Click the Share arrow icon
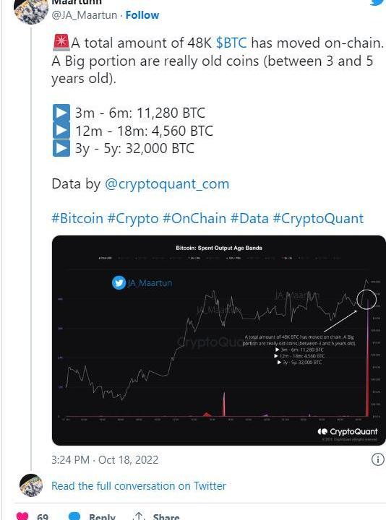Viewport: 386px width, 520px height. click(138, 516)
